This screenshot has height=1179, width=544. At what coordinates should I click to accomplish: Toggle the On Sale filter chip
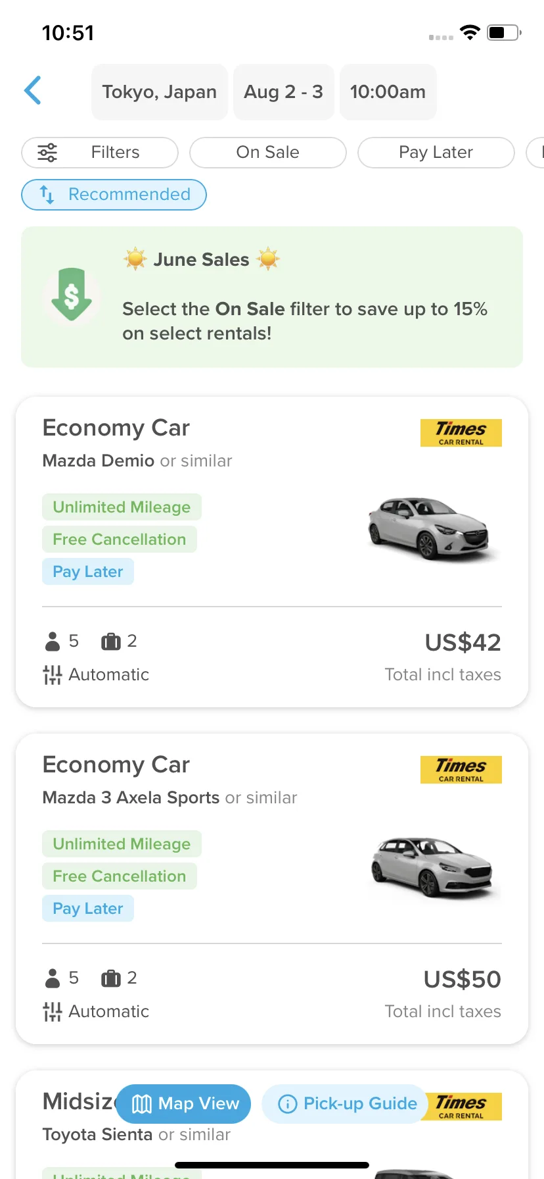[x=268, y=153]
